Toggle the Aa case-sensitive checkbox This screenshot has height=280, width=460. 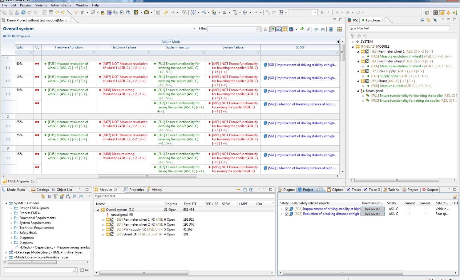click(x=82, y=270)
